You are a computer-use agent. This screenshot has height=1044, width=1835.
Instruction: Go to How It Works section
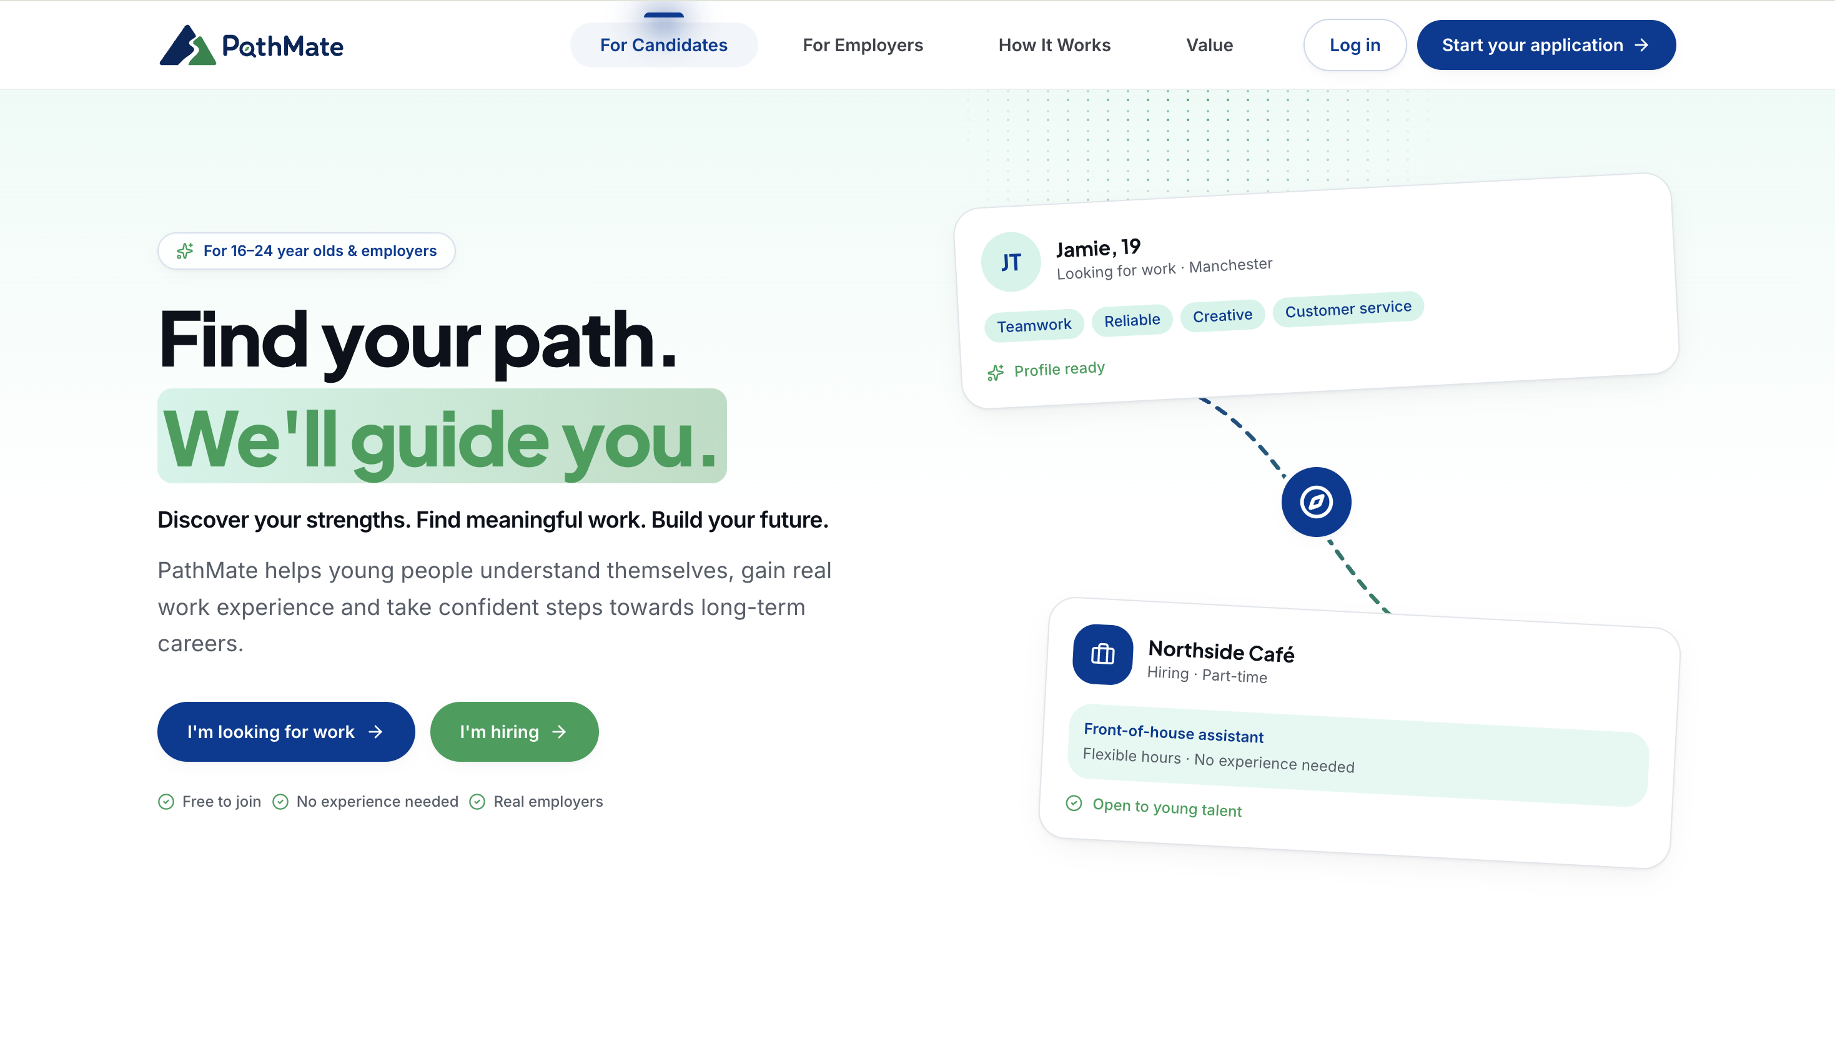point(1054,45)
